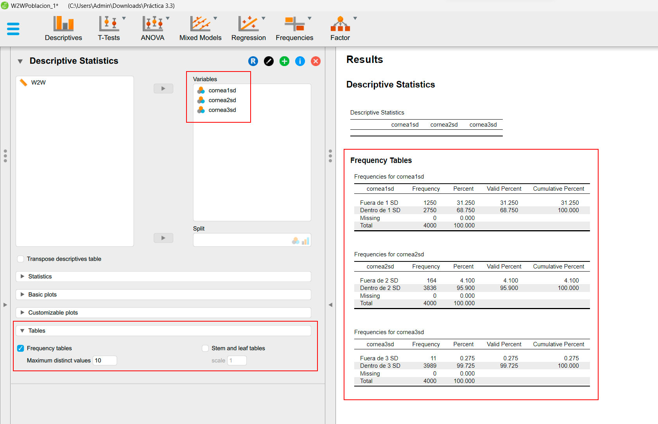The height and width of the screenshot is (424, 658).
Task: Remove analysis with the red X icon
Action: 316,61
